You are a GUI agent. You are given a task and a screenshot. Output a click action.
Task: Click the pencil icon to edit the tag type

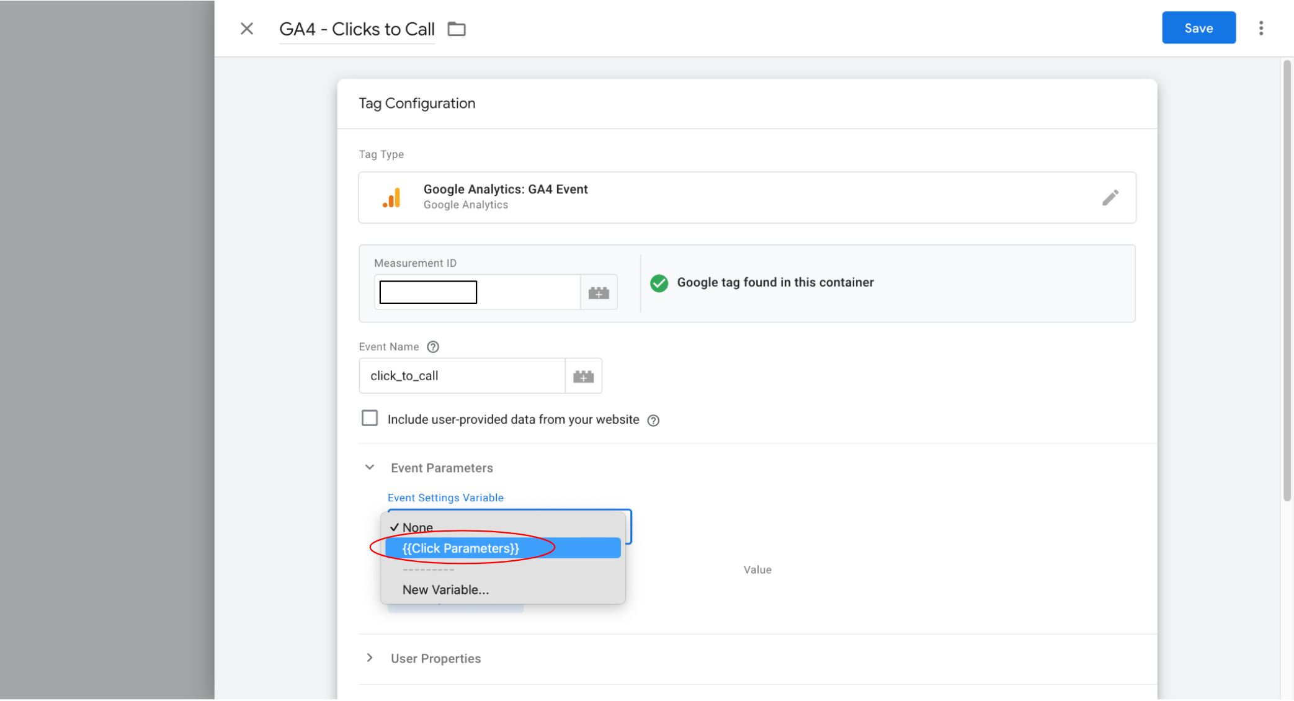pyautogui.click(x=1110, y=197)
